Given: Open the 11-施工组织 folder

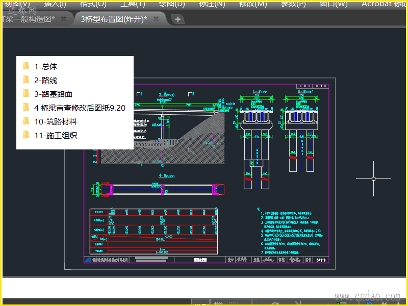Looking at the screenshot, I should (56, 135).
